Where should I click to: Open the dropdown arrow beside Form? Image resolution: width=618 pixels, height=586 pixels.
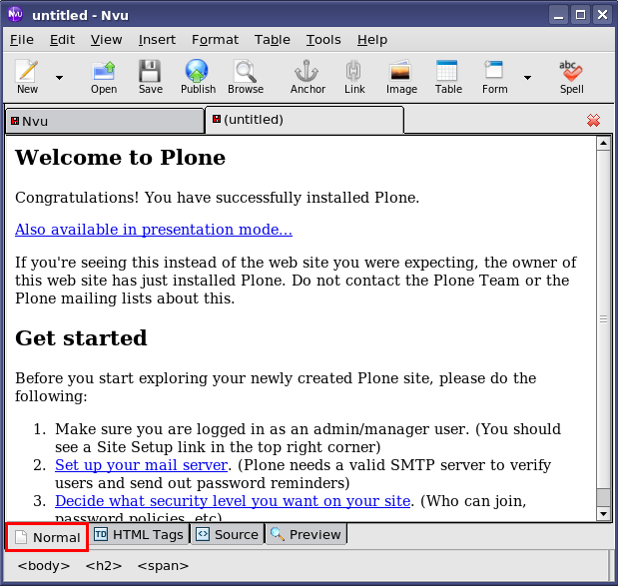[x=527, y=78]
